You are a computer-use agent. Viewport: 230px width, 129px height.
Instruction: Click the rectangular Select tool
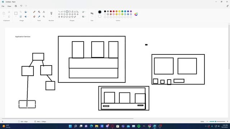click(16, 13)
